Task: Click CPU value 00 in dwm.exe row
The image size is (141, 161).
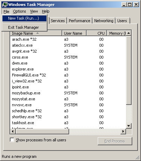Action: click(x=101, y=63)
